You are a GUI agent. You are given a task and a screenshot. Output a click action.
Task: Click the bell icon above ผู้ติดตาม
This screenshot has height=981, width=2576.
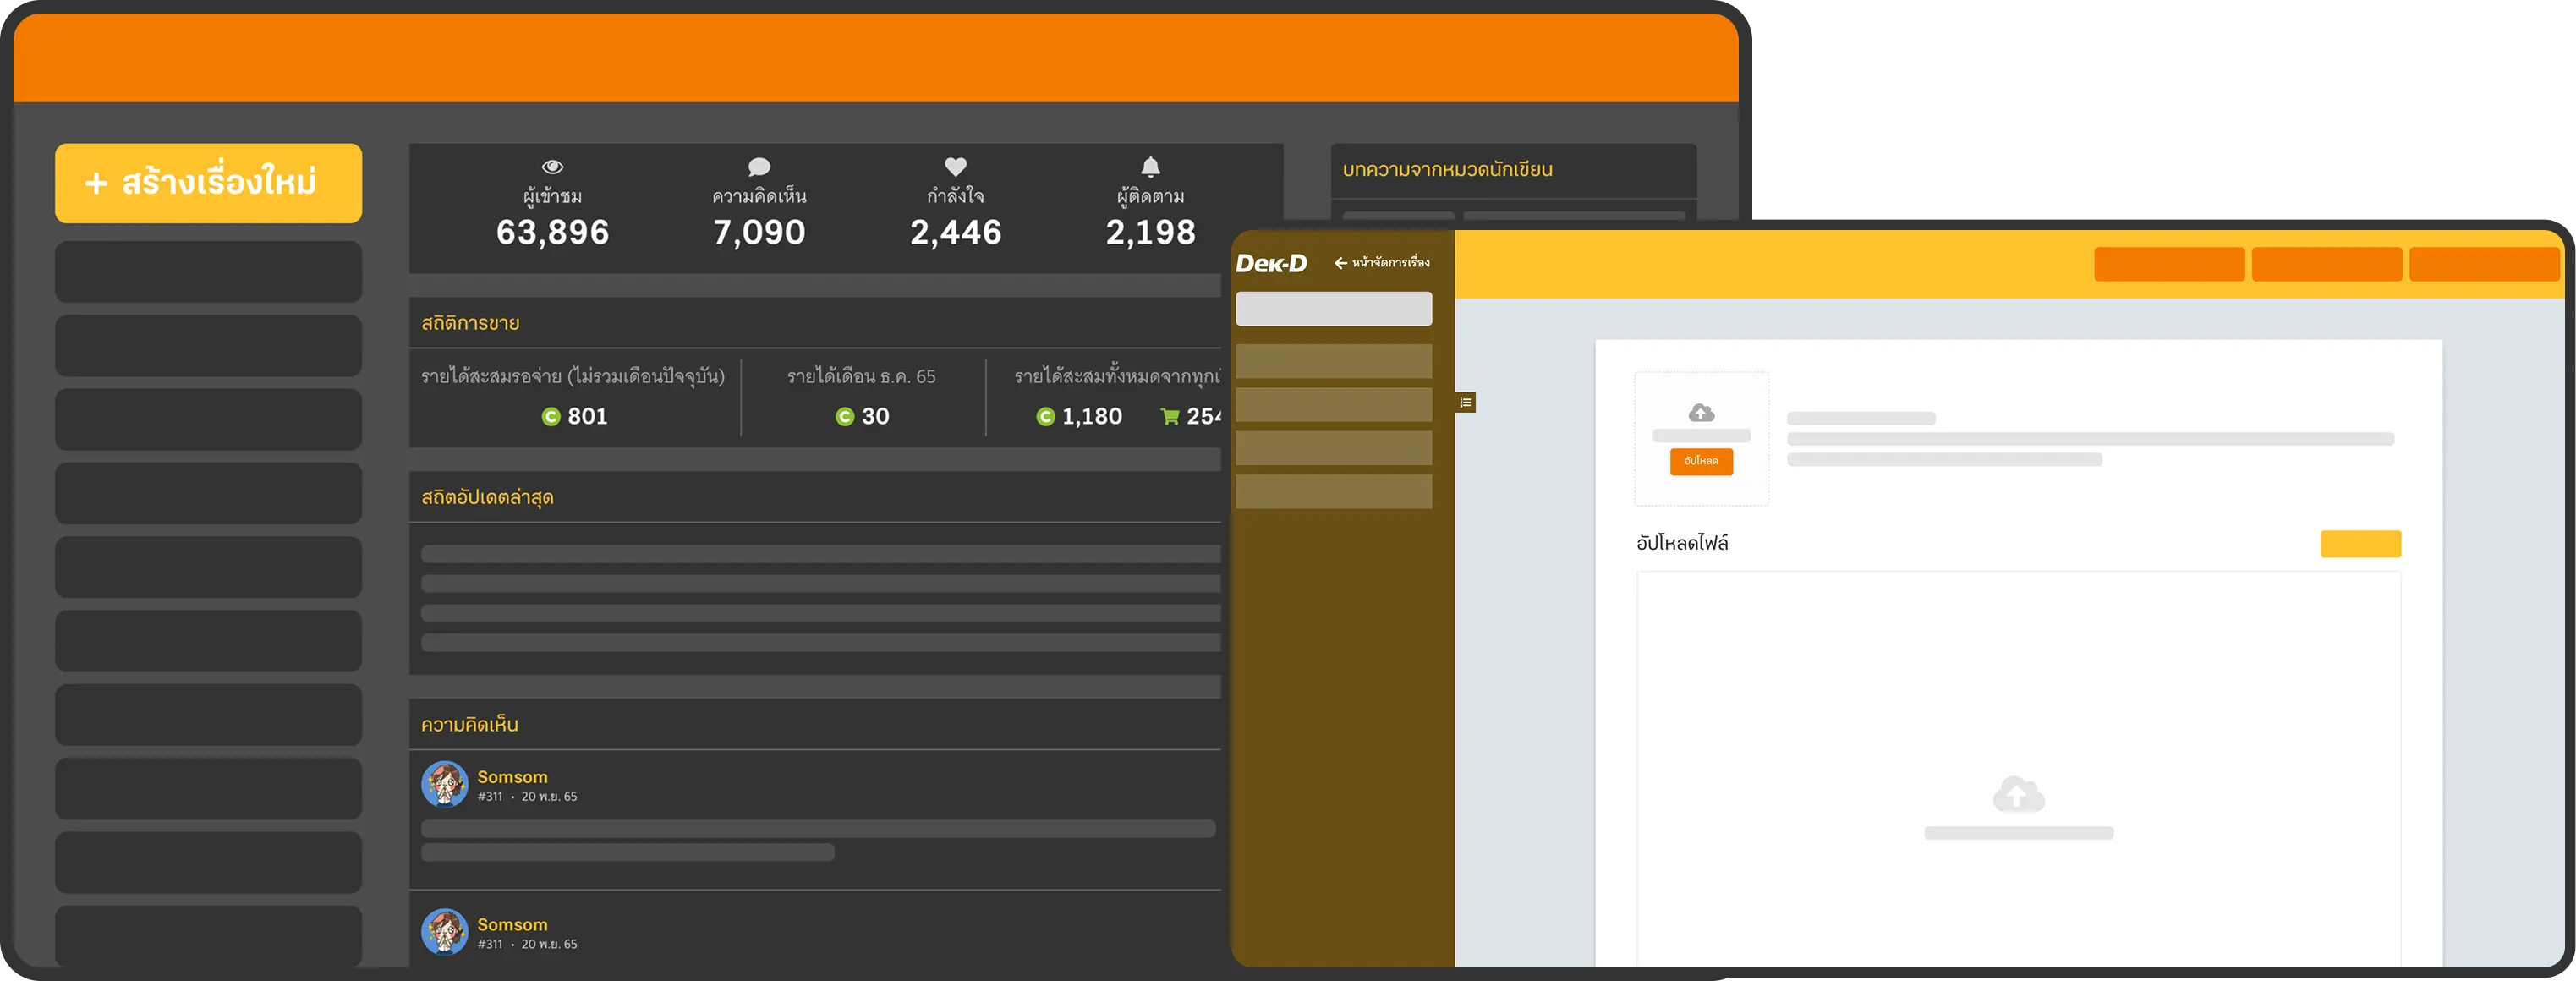[1150, 166]
